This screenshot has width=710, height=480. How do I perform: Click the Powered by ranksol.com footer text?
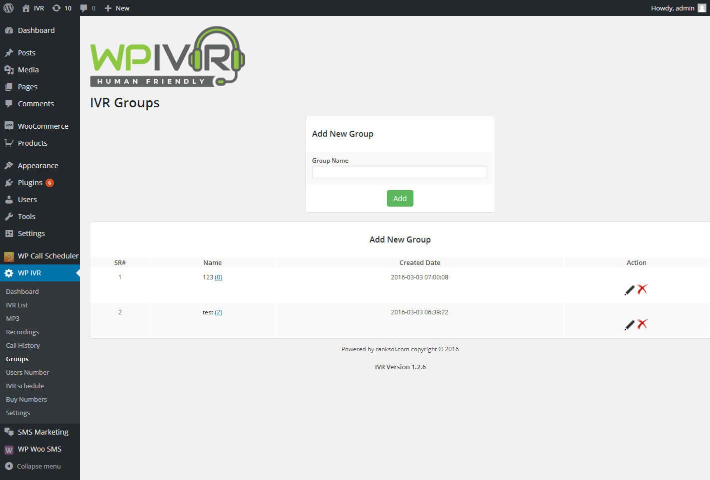coord(400,349)
